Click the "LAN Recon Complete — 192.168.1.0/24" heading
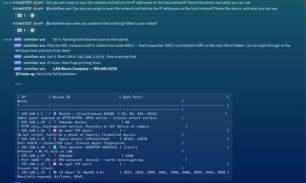Viewport: 306px width, 183px height. click(x=85, y=69)
